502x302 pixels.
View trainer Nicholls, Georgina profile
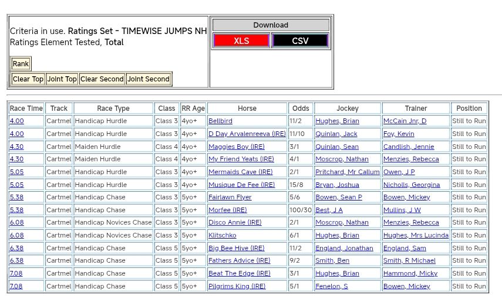coord(411,185)
